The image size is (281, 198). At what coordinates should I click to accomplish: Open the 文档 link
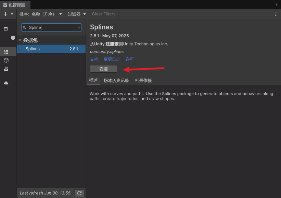(x=94, y=59)
